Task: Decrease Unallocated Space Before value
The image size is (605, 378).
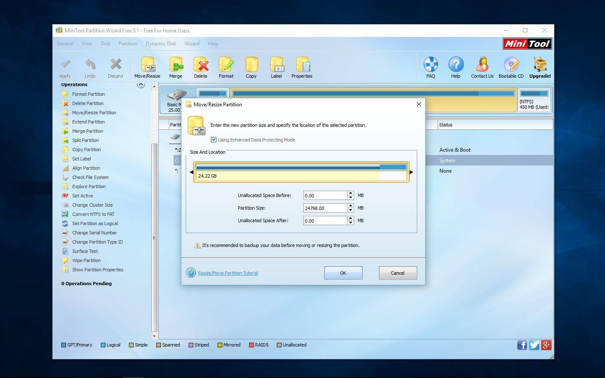Action: (x=350, y=197)
